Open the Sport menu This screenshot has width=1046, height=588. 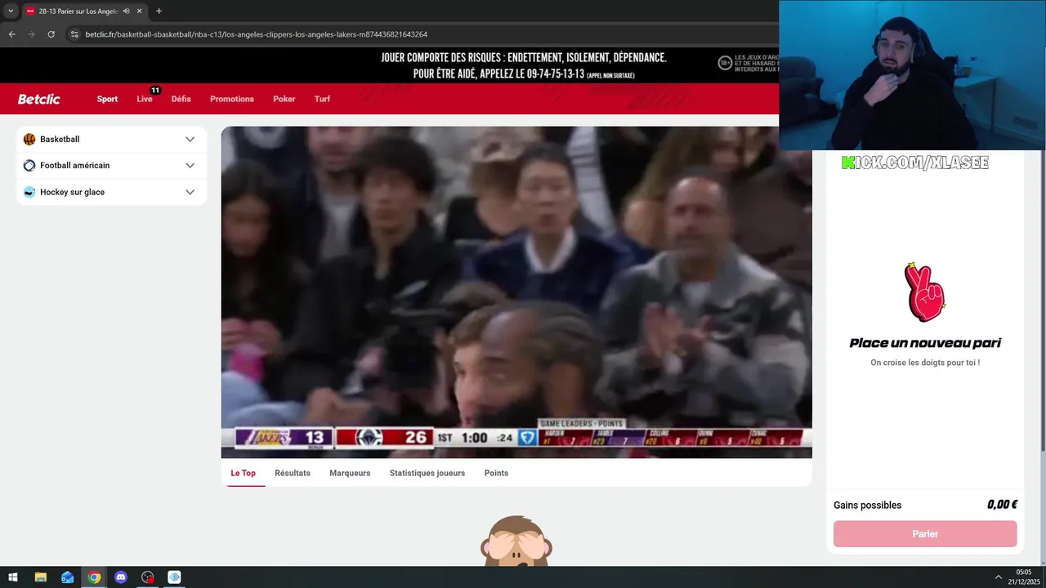pyautogui.click(x=107, y=99)
